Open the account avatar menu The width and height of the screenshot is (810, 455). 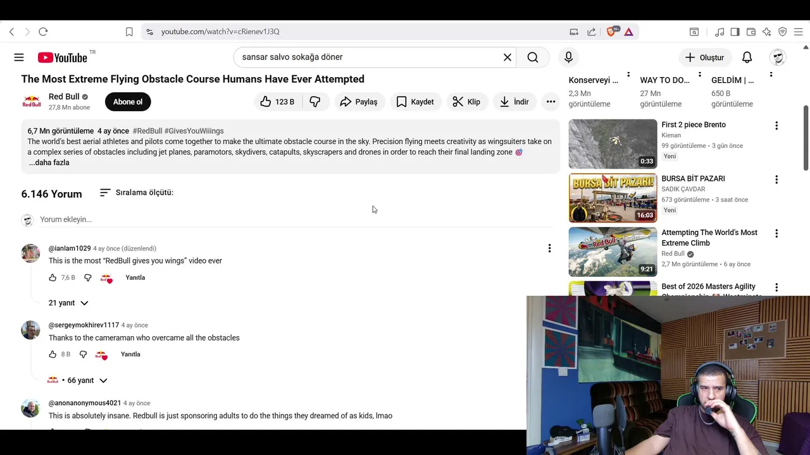tap(778, 58)
